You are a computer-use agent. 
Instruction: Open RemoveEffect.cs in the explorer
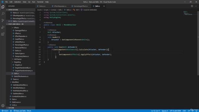click(21, 48)
